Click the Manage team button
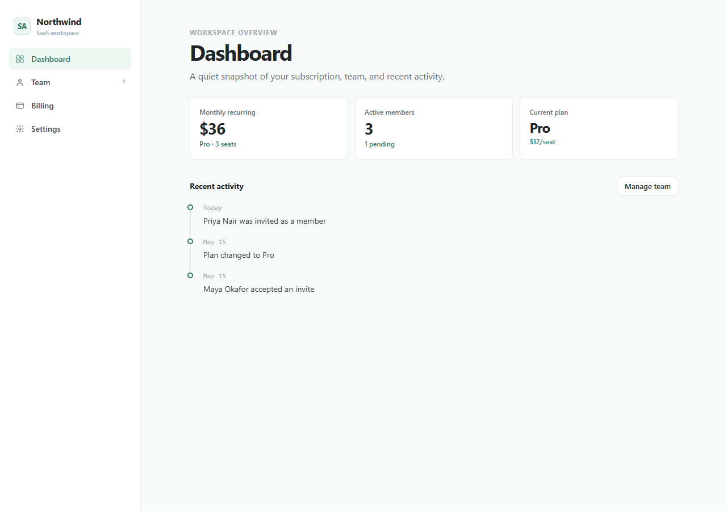Viewport: 727px width, 511px height. (647, 186)
